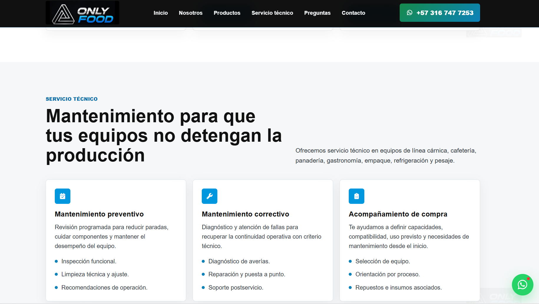Viewport: 539px width, 304px height.
Task: Open the Nosotros menu item
Action: pos(191,13)
